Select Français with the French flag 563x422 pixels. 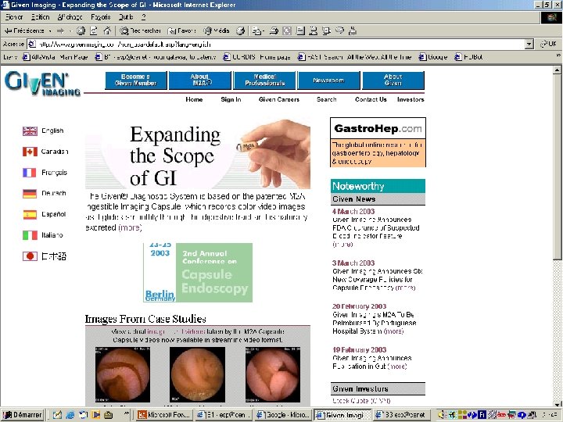(45, 173)
